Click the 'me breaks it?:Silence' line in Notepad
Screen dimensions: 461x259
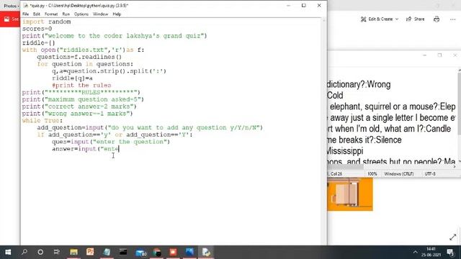coord(364,140)
